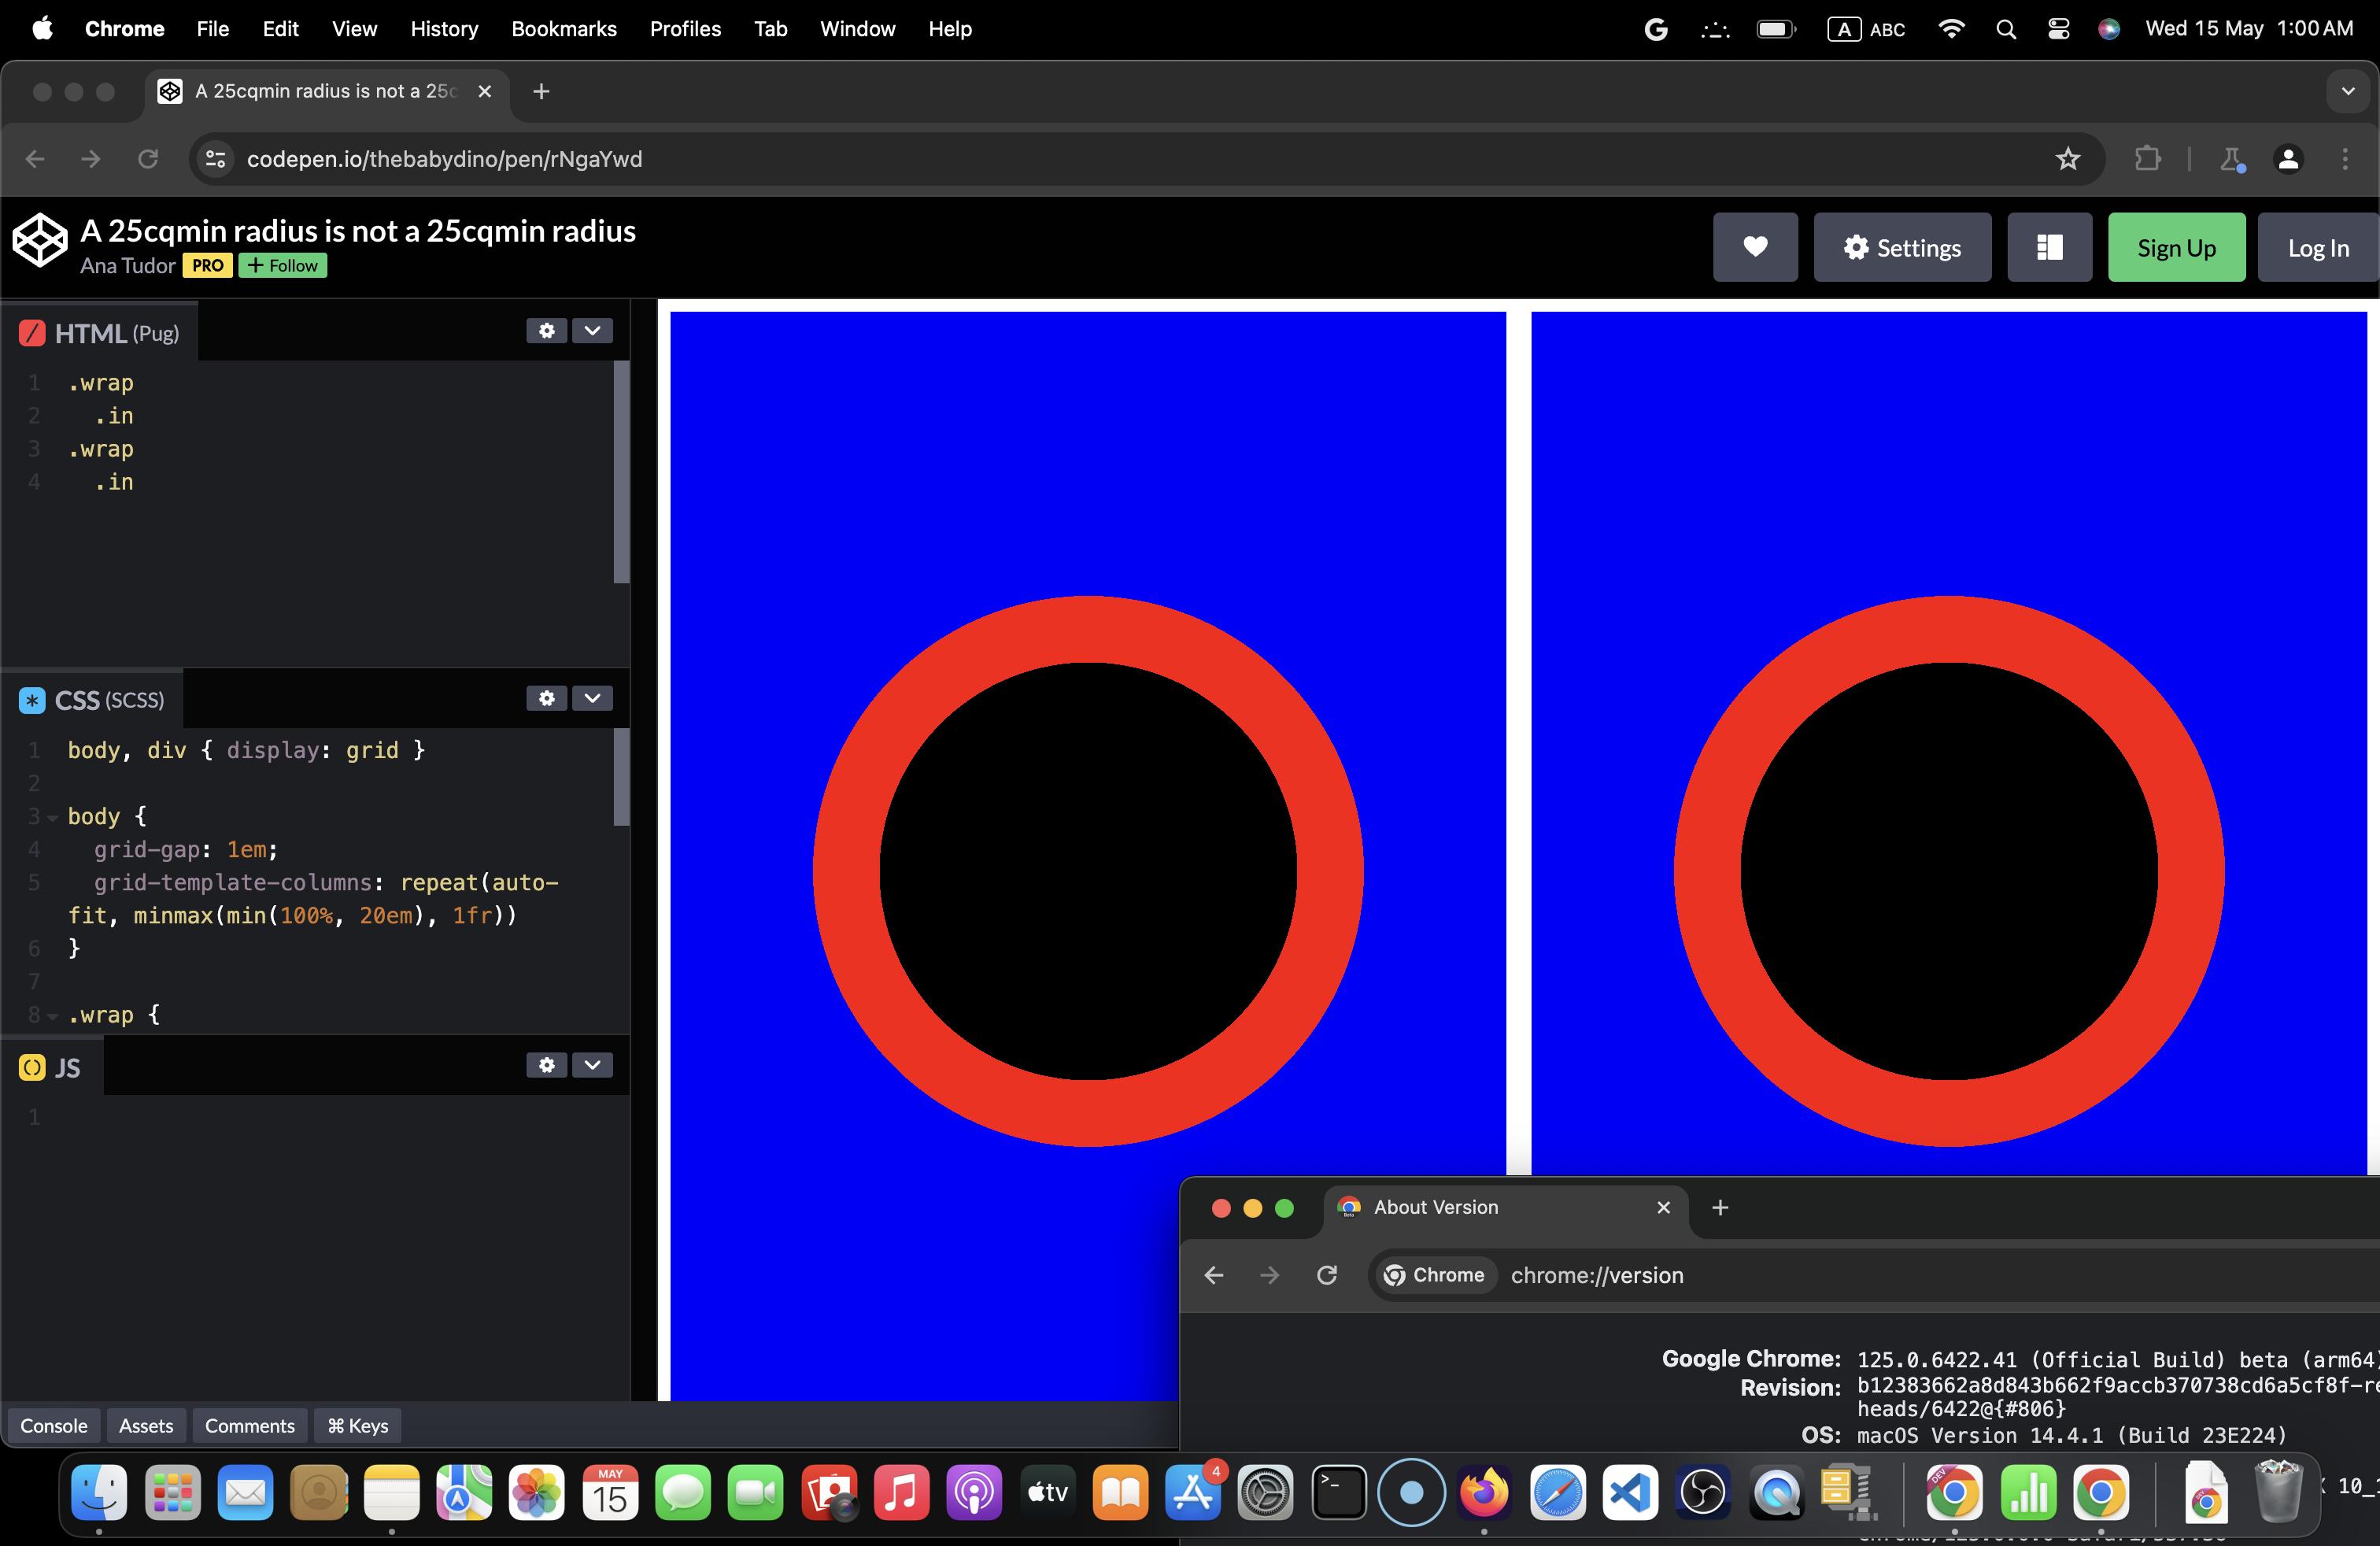Click the Sign Up button
Viewport: 2380px width, 1546px height.
tap(2176, 247)
